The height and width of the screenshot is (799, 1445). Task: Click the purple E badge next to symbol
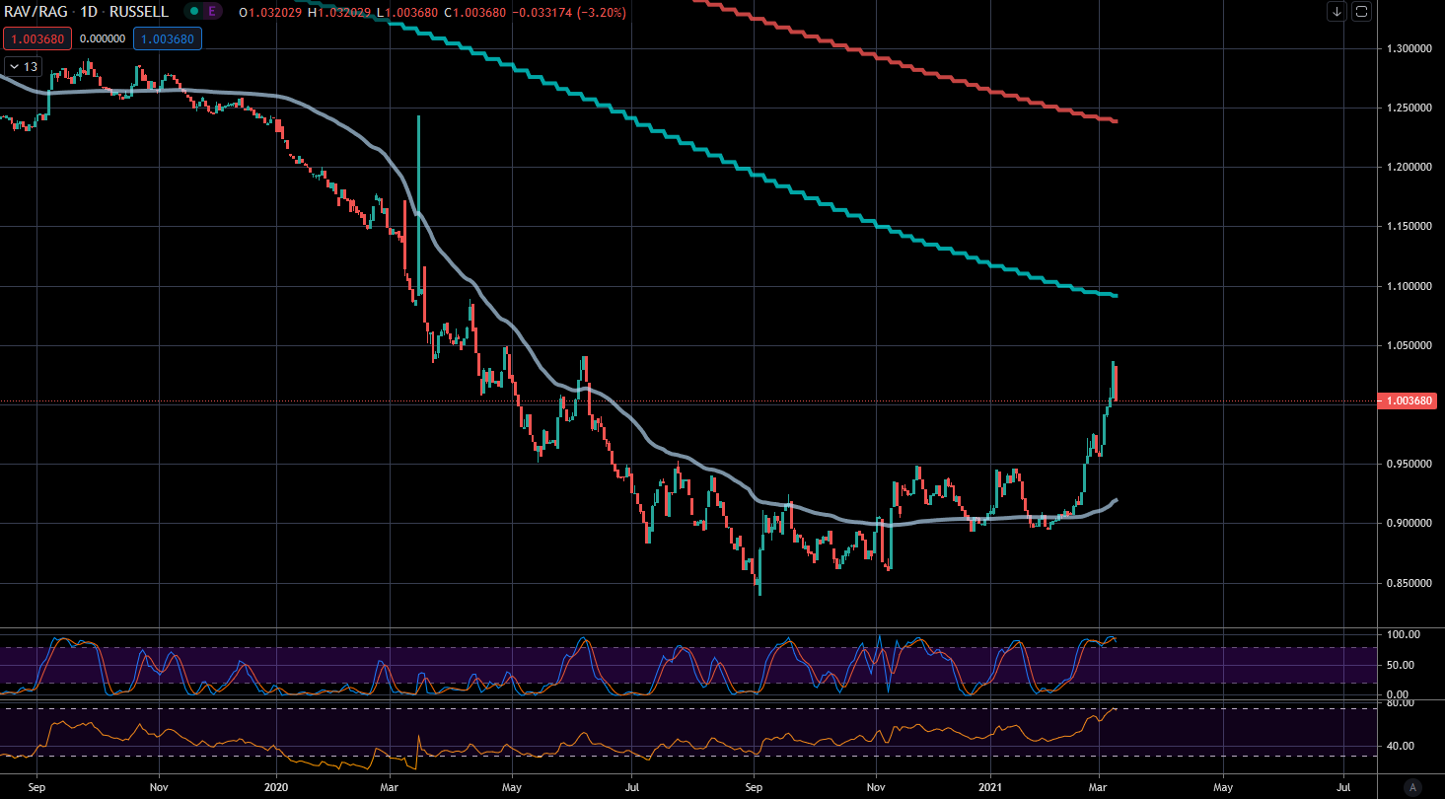pyautogui.click(x=213, y=12)
